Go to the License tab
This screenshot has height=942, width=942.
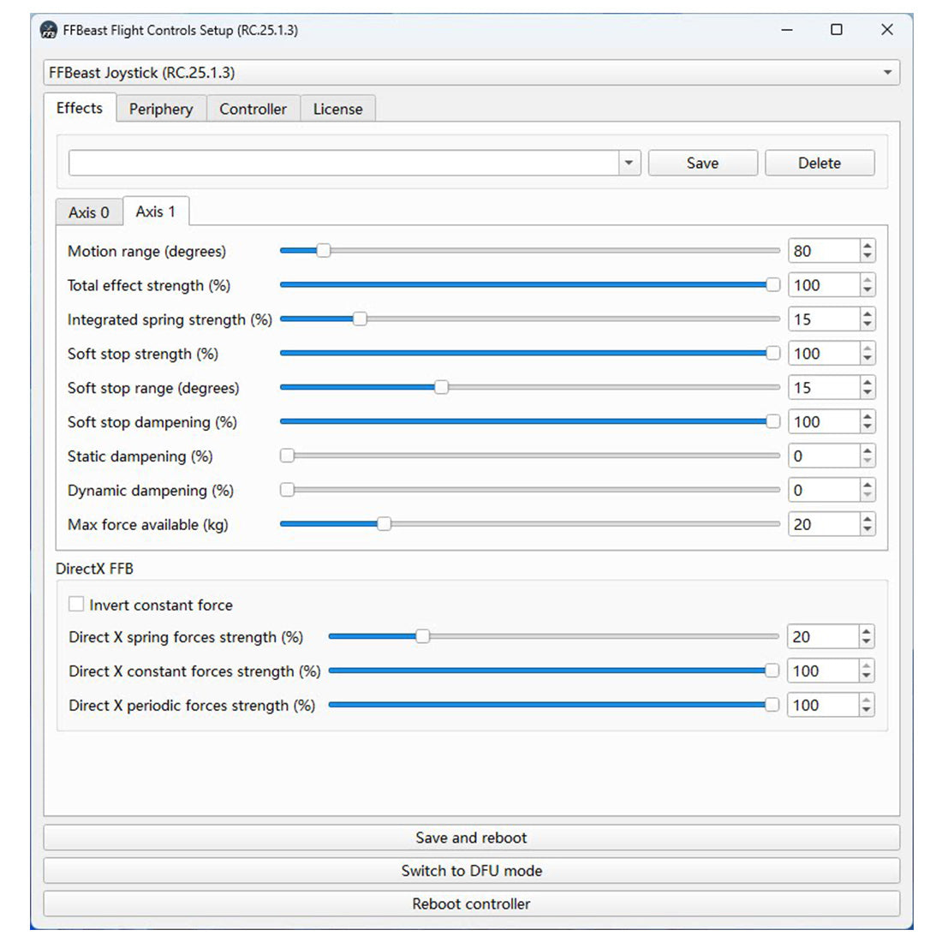pyautogui.click(x=337, y=109)
